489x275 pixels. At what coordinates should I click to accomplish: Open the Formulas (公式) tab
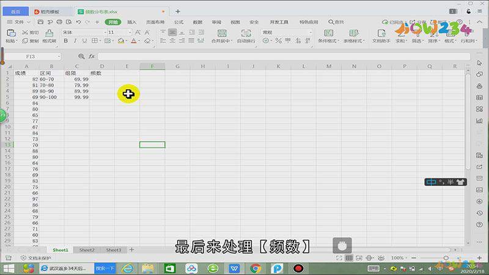pyautogui.click(x=178, y=22)
